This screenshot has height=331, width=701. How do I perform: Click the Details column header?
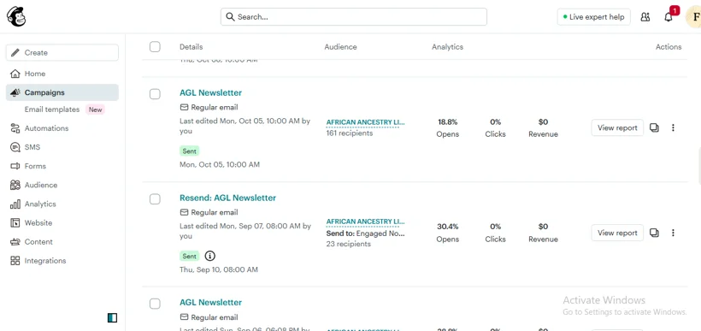pyautogui.click(x=191, y=47)
